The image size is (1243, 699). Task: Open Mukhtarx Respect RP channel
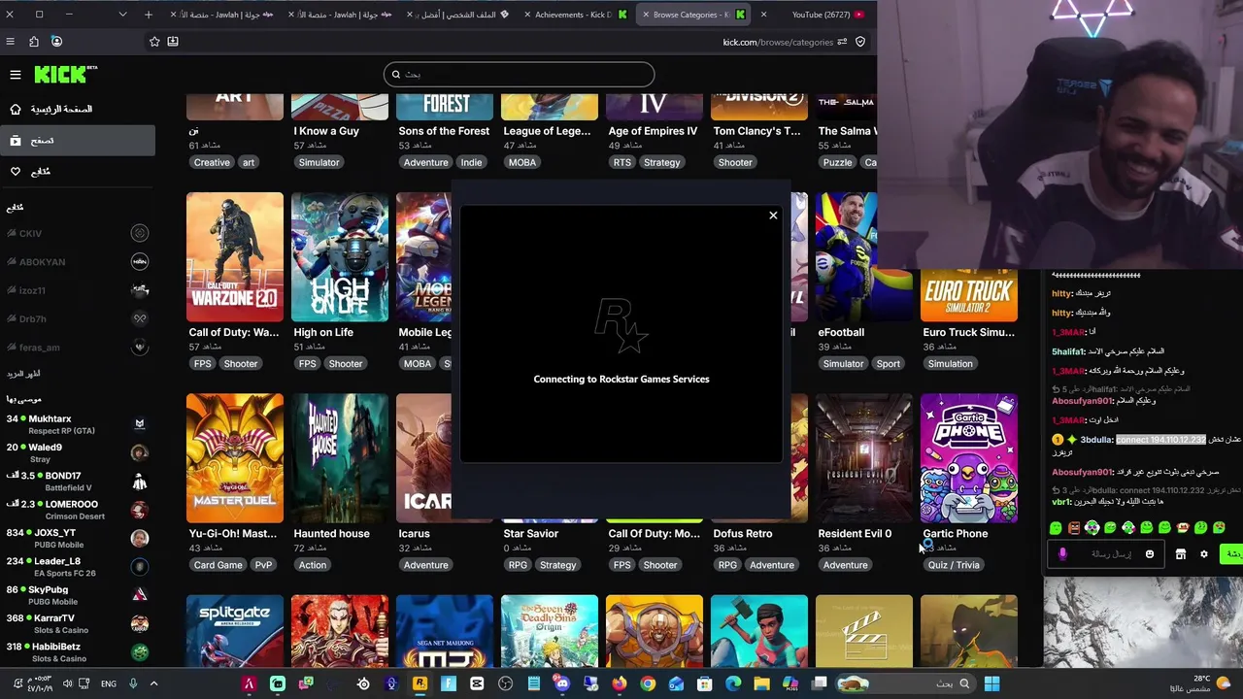78,424
